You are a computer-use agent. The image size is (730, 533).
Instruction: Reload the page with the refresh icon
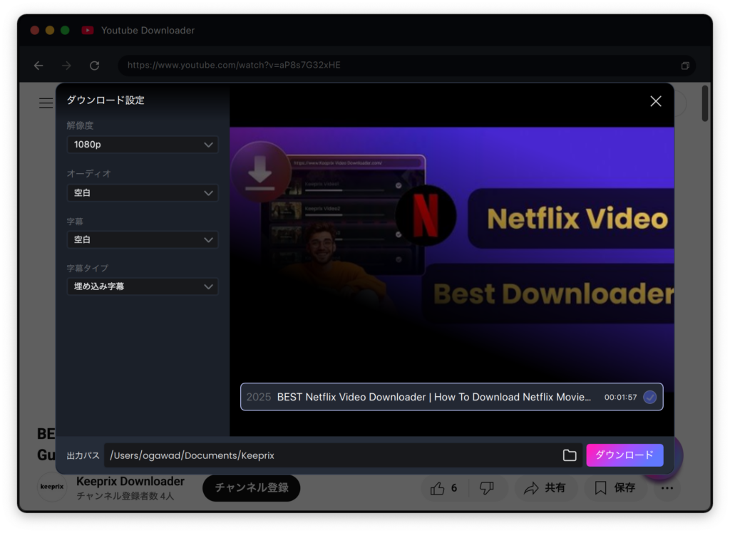click(x=95, y=66)
